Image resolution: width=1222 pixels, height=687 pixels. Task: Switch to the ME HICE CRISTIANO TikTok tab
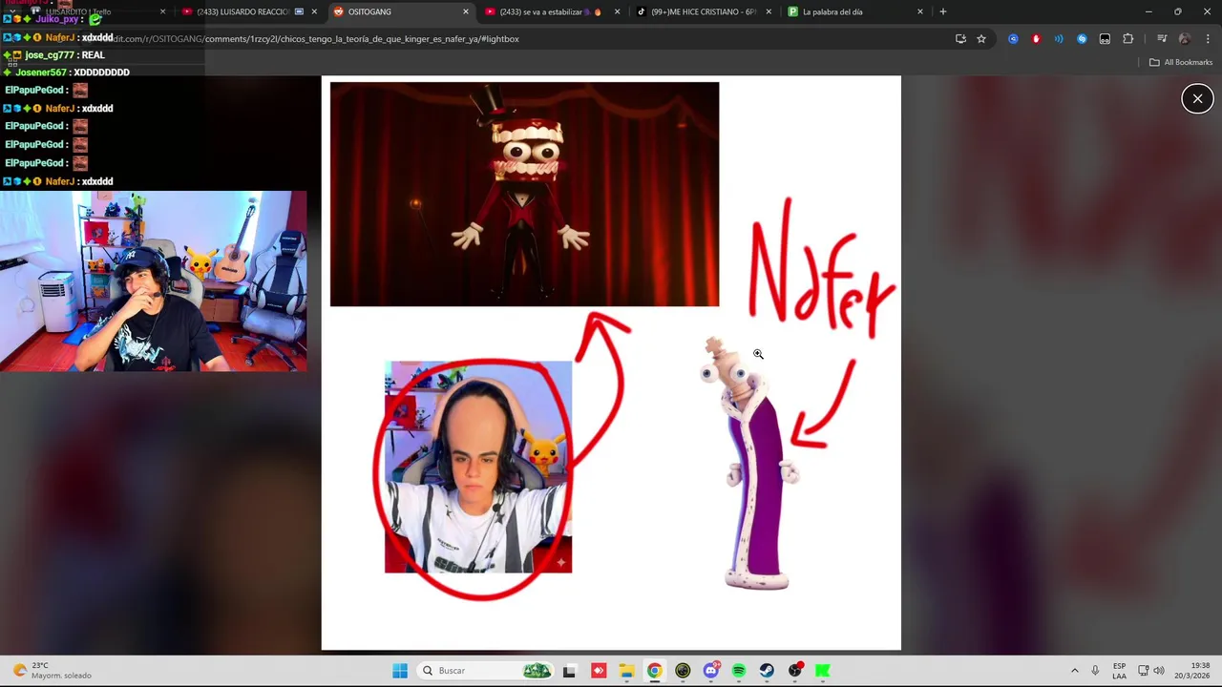click(703, 11)
